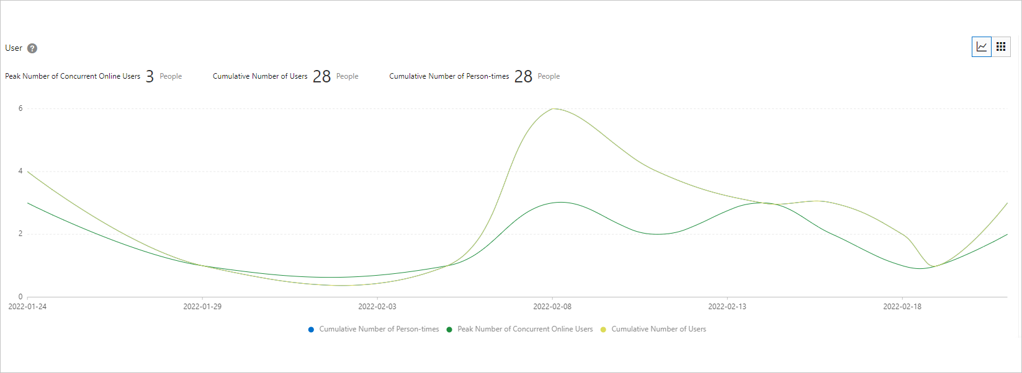The height and width of the screenshot is (373, 1022).
Task: Click the blue Person-times legend dot
Action: point(311,330)
